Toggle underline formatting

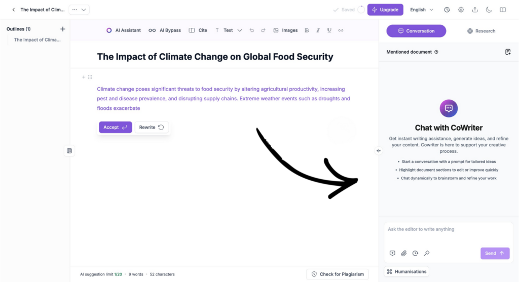pos(329,30)
